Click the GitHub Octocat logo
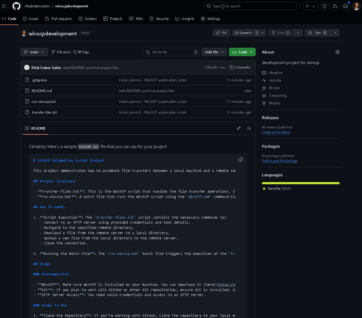The image size is (362, 318). [x=16, y=6]
